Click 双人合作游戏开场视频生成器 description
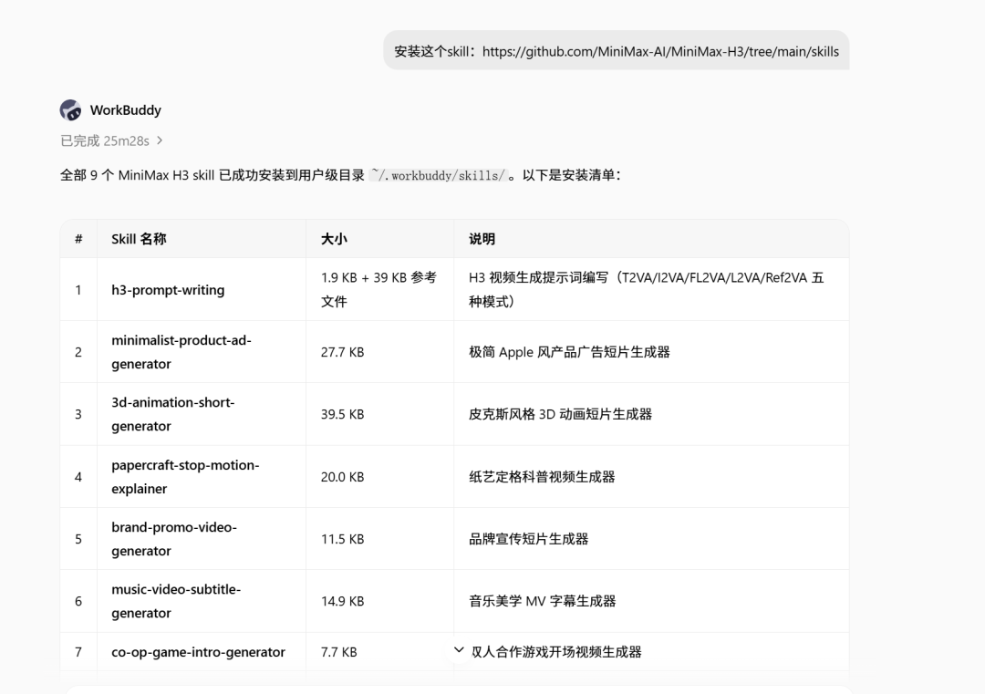This screenshot has height=694, width=985. click(555, 652)
